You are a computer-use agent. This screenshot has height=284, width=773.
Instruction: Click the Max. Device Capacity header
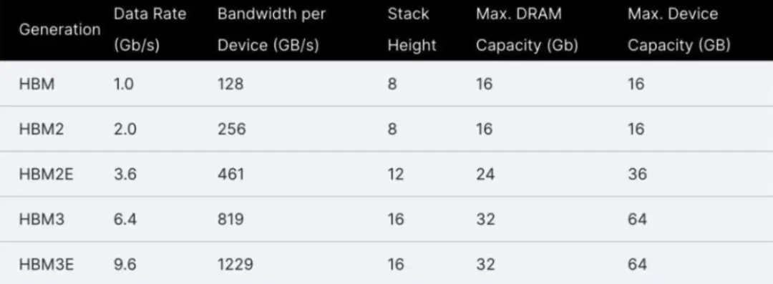click(x=679, y=29)
